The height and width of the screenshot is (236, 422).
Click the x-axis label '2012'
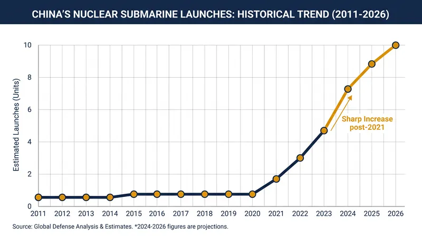[x=62, y=214]
